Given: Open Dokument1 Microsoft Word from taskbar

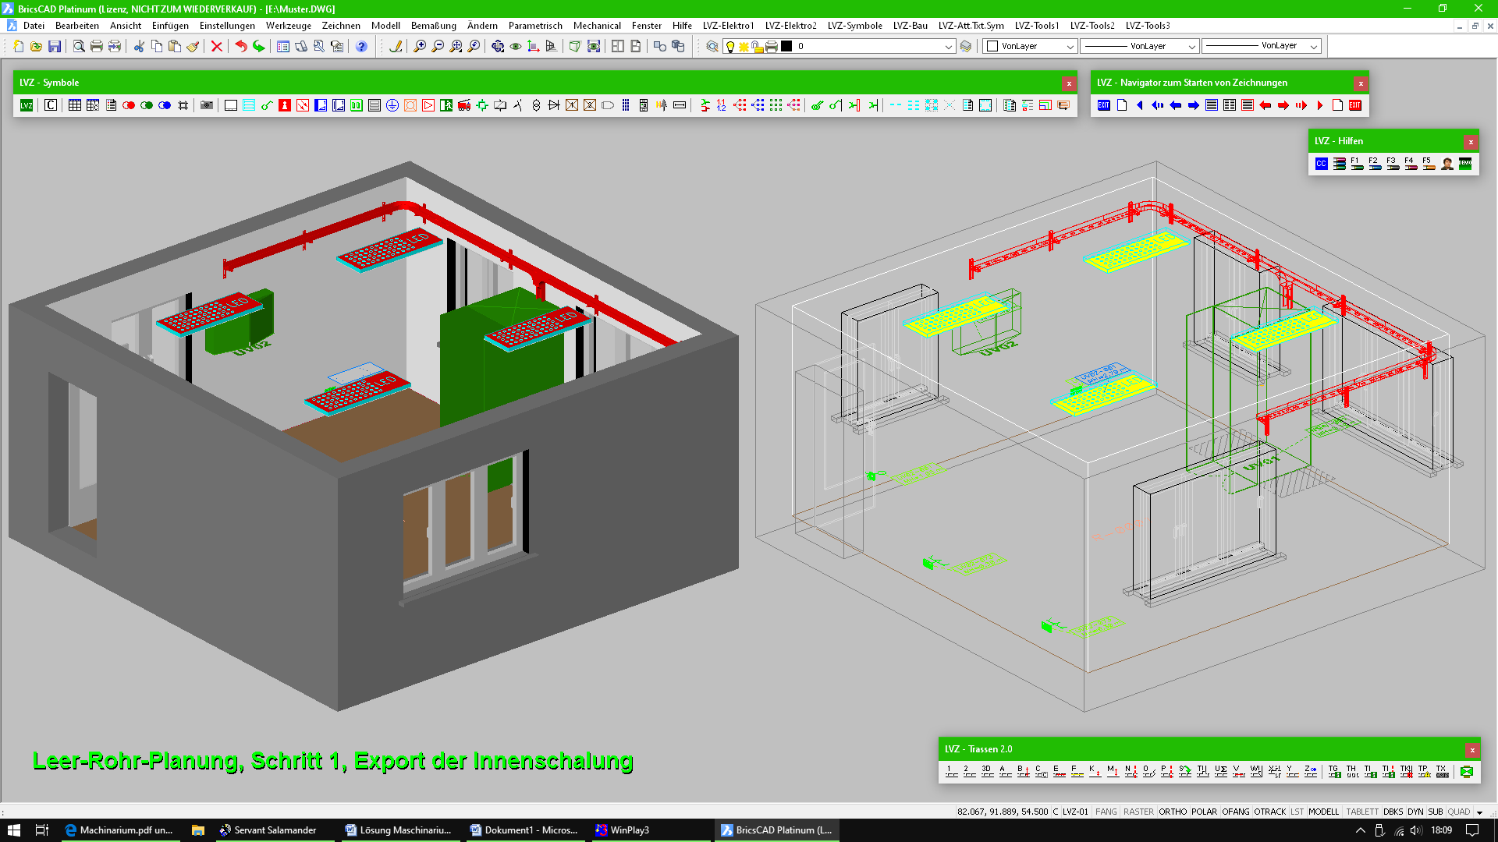Looking at the screenshot, I should [x=525, y=830].
